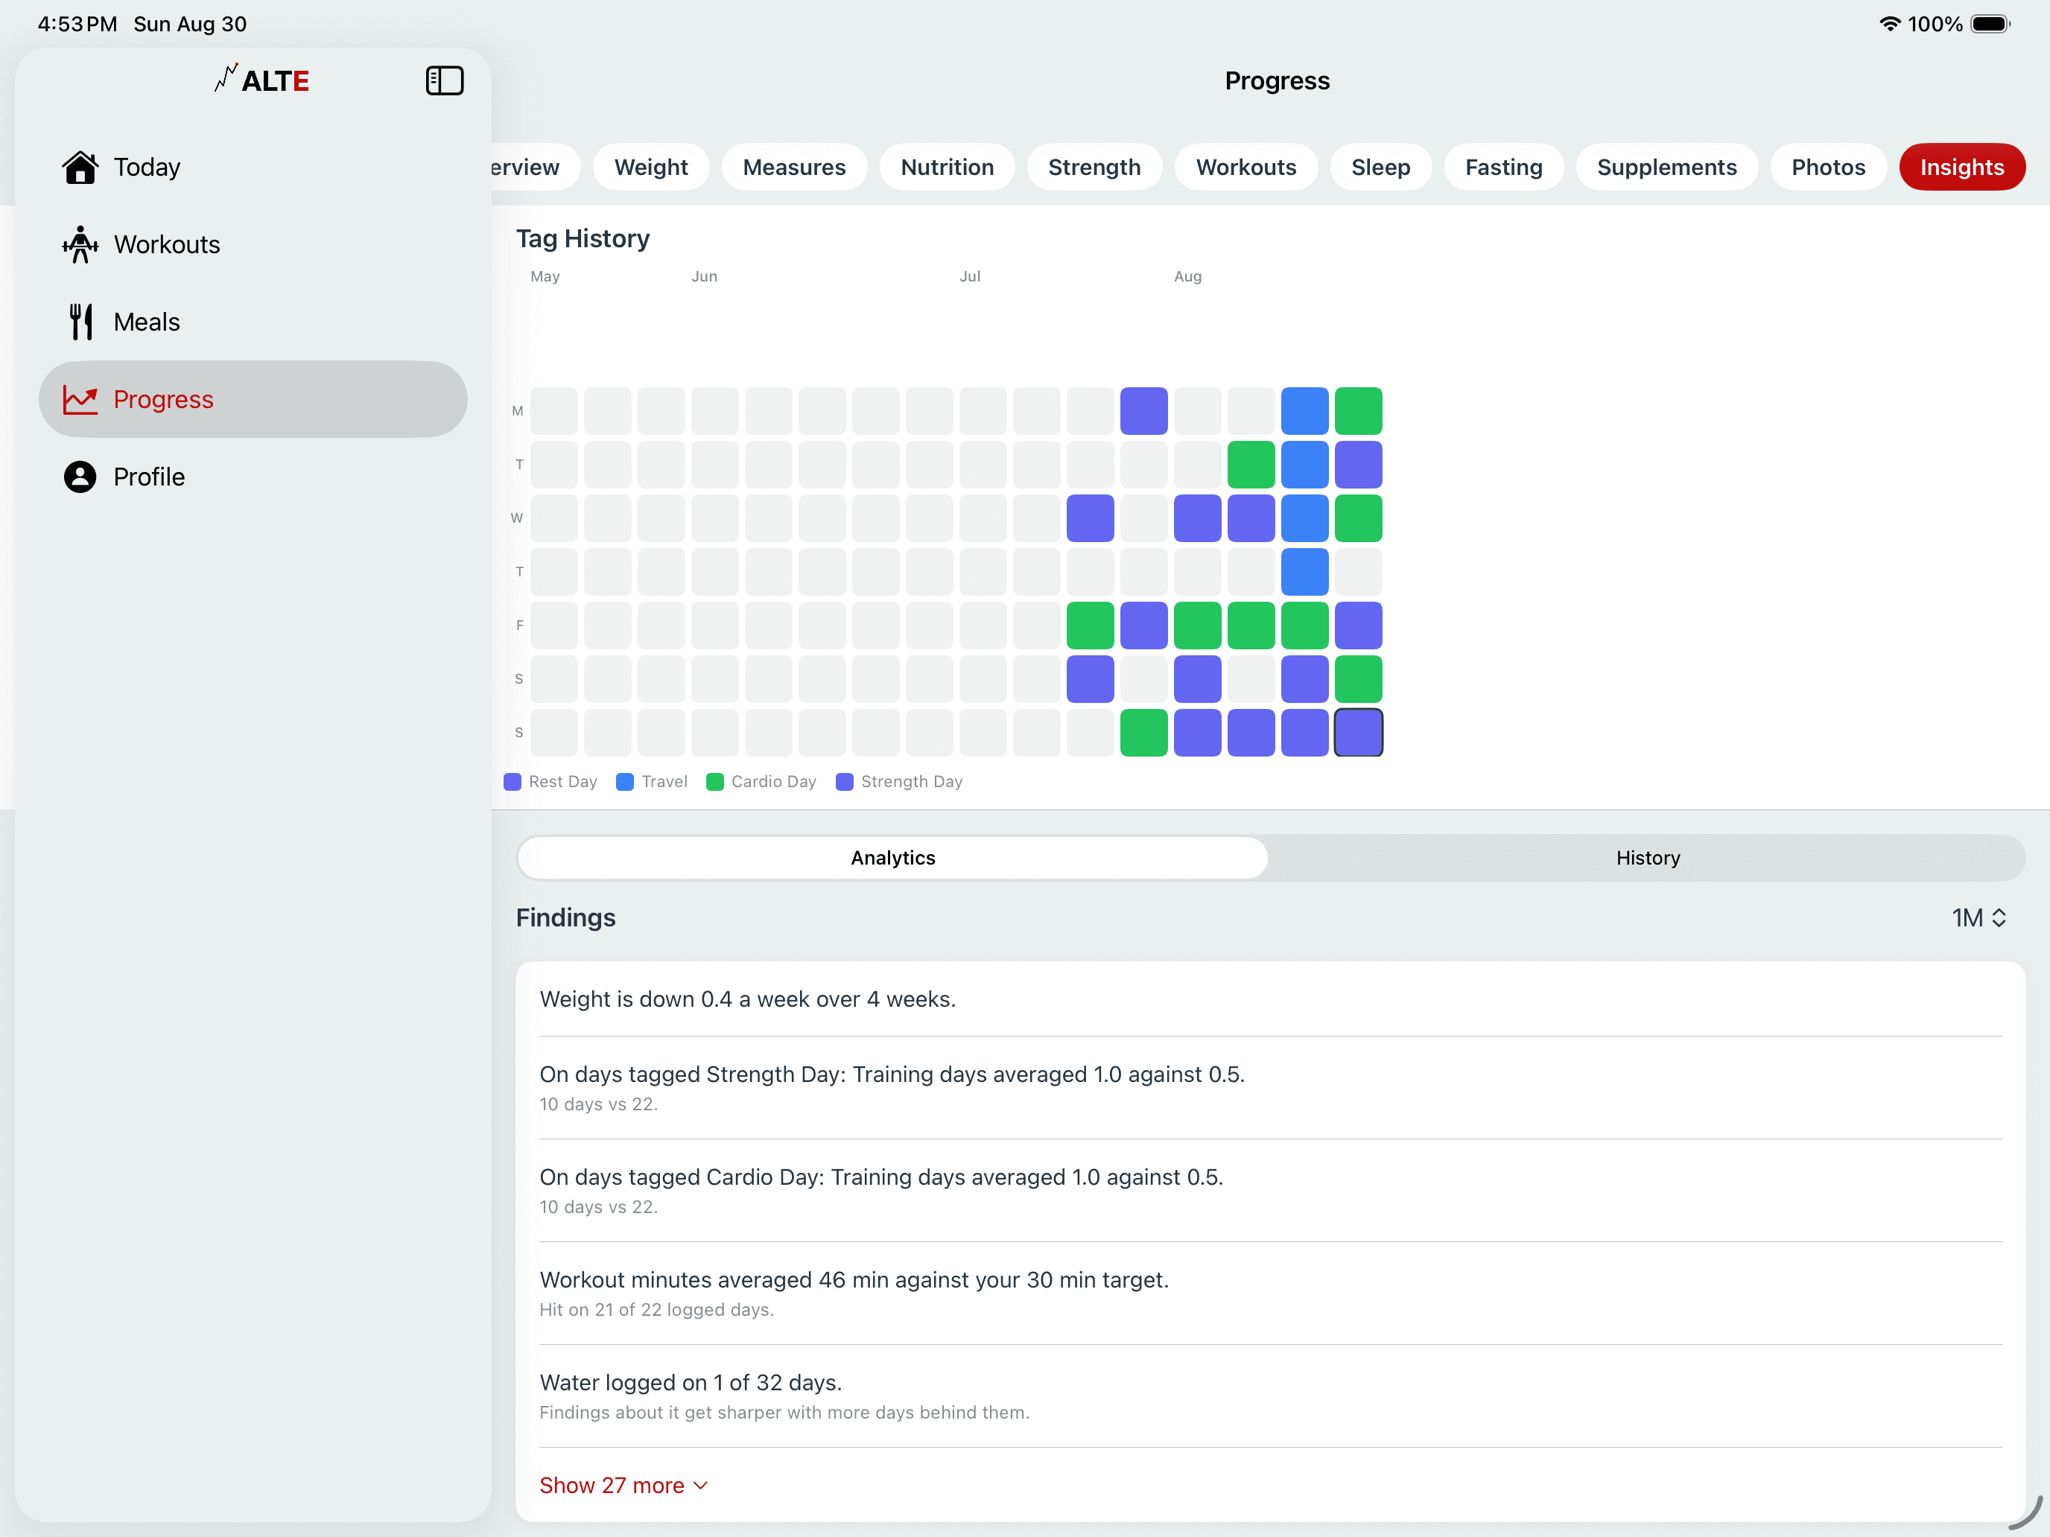Viewport: 2050px width, 1537px height.
Task: Toggle the sidebar panel icon
Action: point(444,80)
